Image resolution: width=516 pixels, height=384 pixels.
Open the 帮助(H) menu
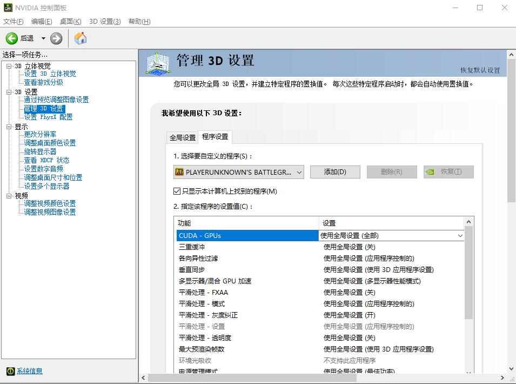coord(139,22)
